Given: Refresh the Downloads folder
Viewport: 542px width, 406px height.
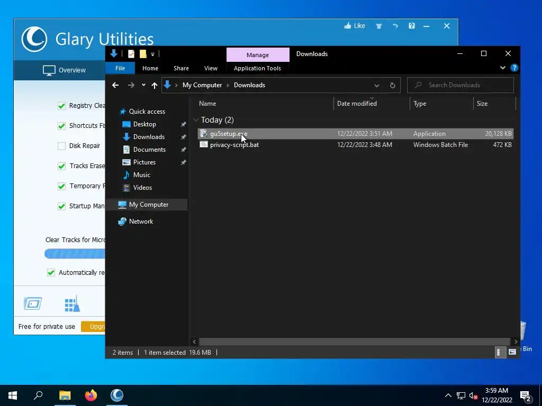Looking at the screenshot, I should click(392, 85).
